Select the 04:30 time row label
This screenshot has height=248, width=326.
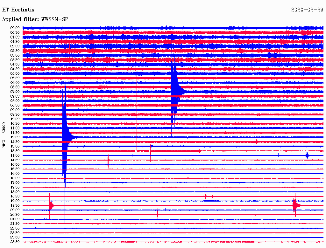15,69
